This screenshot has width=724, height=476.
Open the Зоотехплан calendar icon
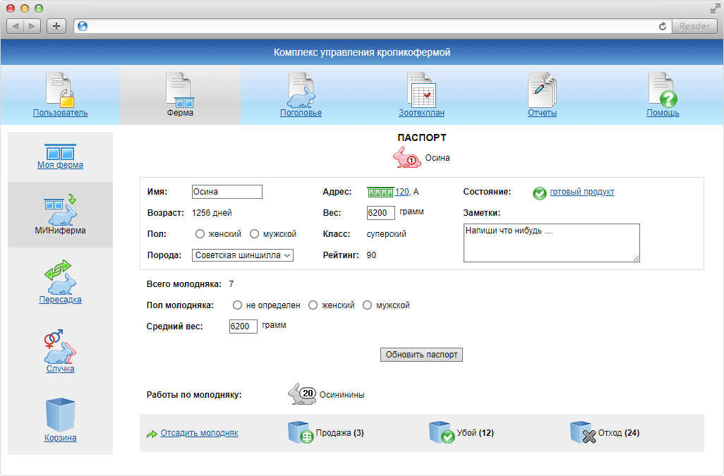[x=421, y=90]
